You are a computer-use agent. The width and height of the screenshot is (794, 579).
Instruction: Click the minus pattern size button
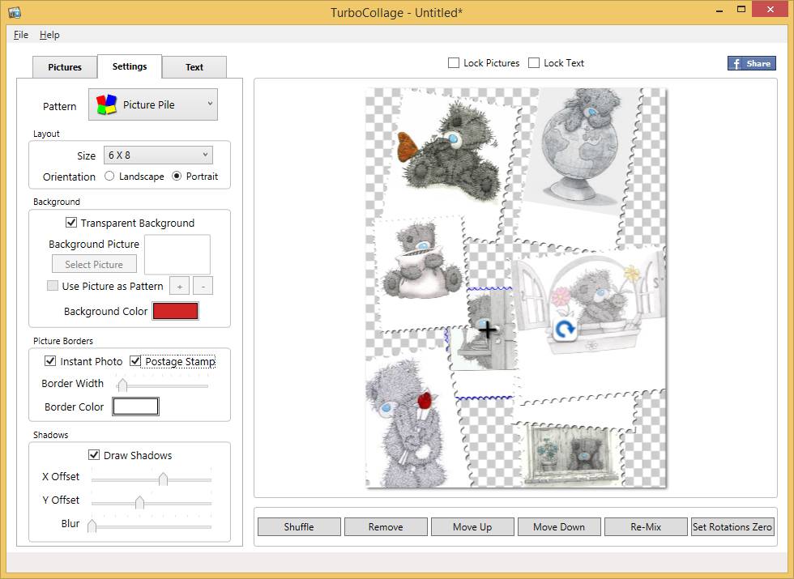[x=203, y=286]
